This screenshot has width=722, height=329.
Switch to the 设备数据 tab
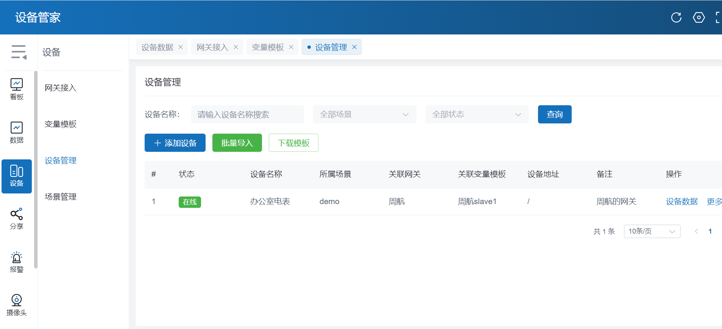tap(157, 47)
